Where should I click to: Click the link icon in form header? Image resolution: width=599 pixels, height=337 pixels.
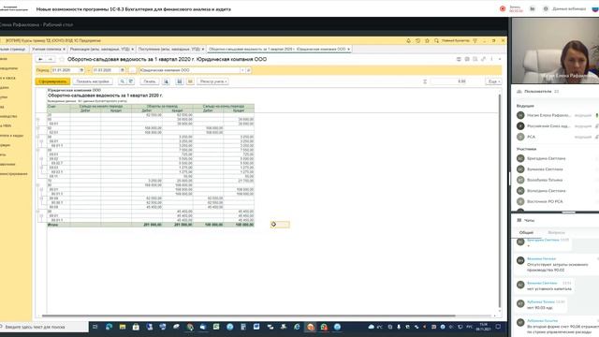483,59
